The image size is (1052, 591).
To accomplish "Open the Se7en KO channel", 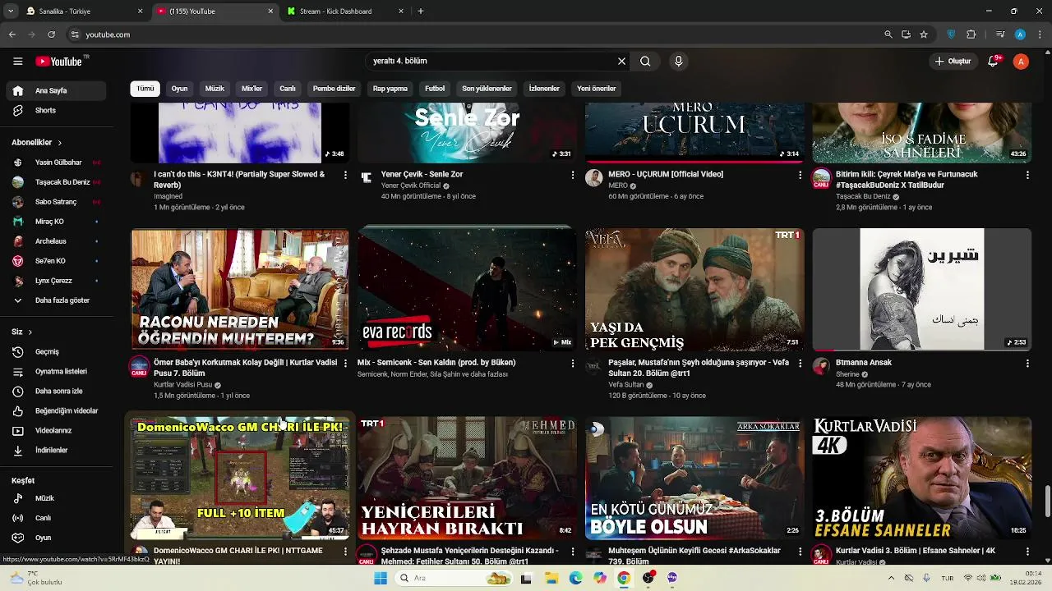I will tap(56, 261).
